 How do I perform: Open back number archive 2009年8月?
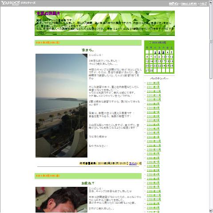point(153,158)
